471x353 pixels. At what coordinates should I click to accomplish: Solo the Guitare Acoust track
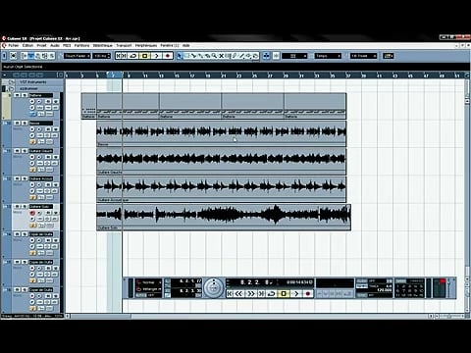[x=25, y=178]
